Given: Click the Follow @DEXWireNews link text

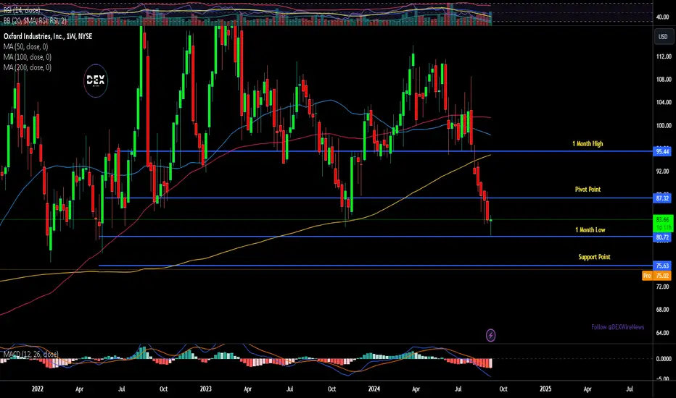Looking at the screenshot, I should (x=618, y=327).
